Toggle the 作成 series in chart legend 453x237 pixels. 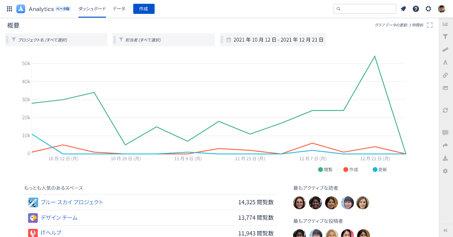351,170
